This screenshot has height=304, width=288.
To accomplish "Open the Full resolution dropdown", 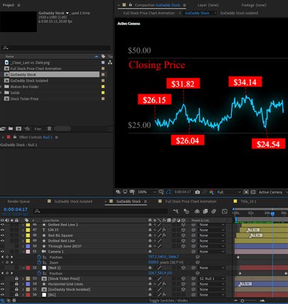I will coord(229,192).
